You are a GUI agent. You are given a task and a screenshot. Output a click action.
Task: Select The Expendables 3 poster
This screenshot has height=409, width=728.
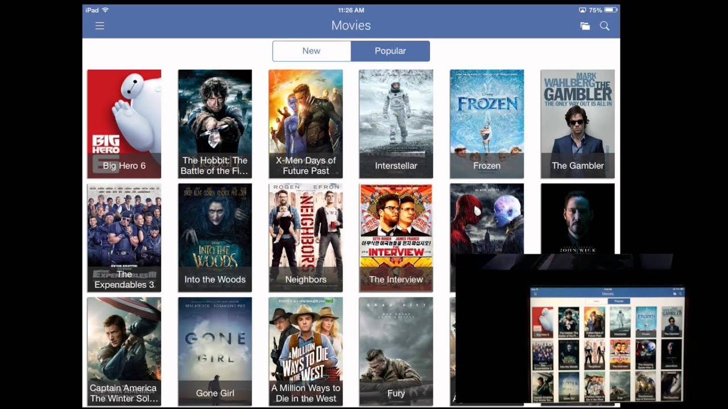point(124,237)
